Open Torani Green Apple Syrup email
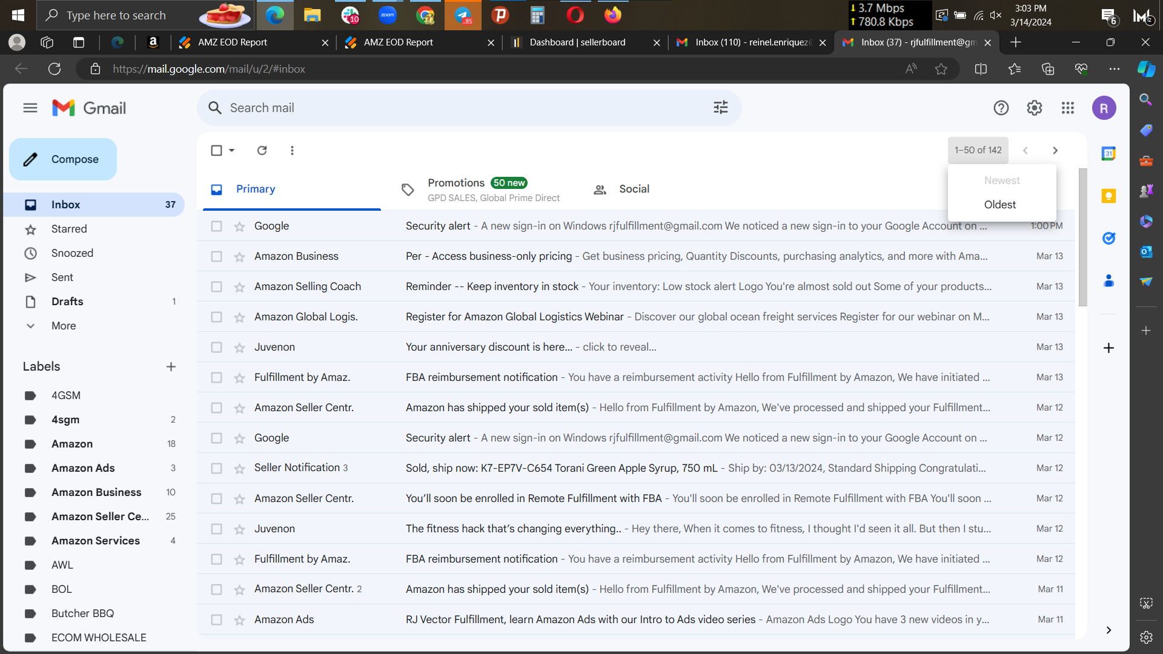Viewport: 1163px width, 654px height. coord(636,468)
